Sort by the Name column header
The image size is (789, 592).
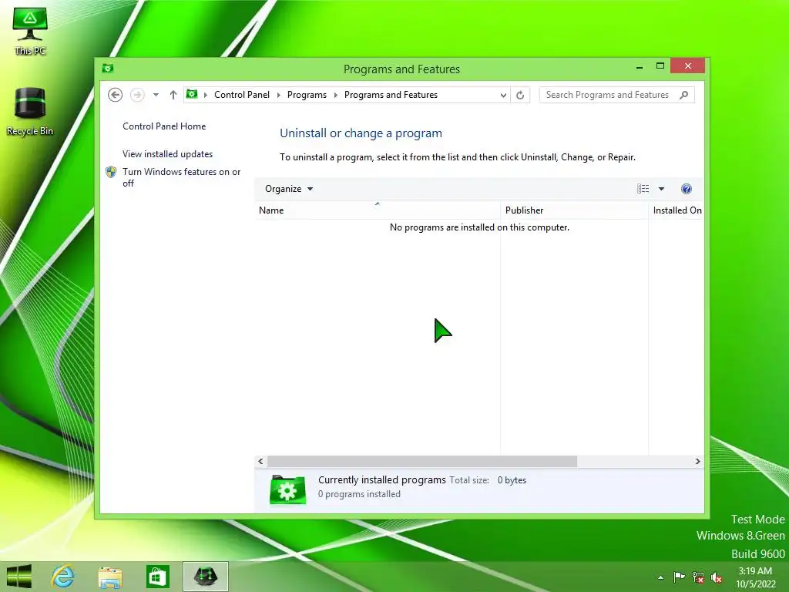[x=378, y=210]
